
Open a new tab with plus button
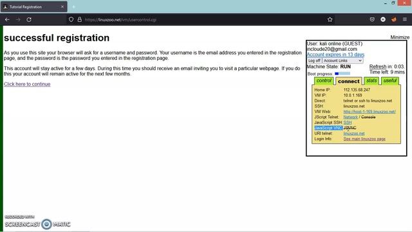point(74,7)
